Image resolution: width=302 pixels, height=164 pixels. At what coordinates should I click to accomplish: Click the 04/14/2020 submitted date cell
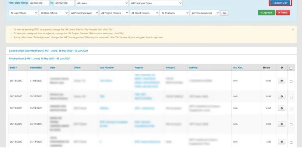point(36,142)
